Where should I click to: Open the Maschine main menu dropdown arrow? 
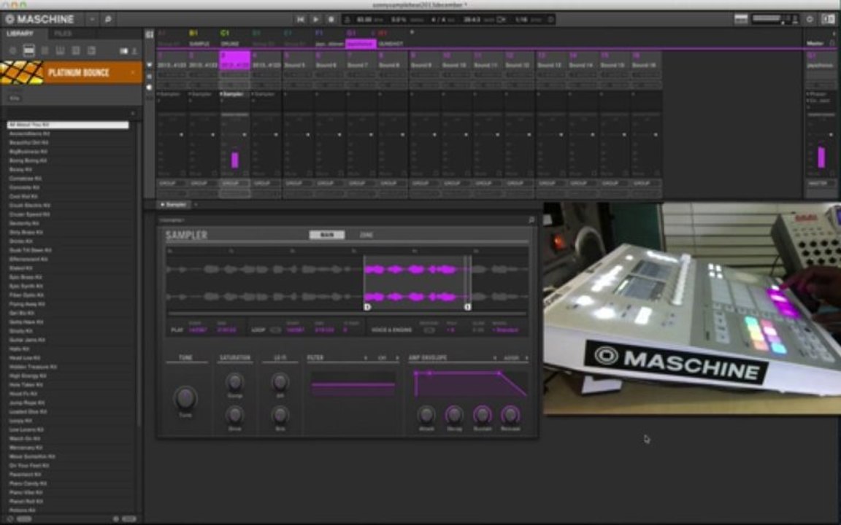tap(92, 19)
